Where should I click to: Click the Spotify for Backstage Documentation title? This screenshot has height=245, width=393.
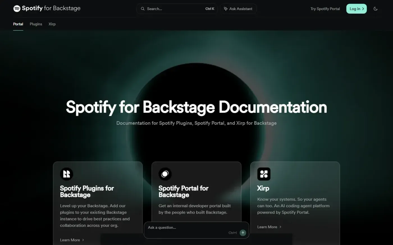[x=196, y=107]
